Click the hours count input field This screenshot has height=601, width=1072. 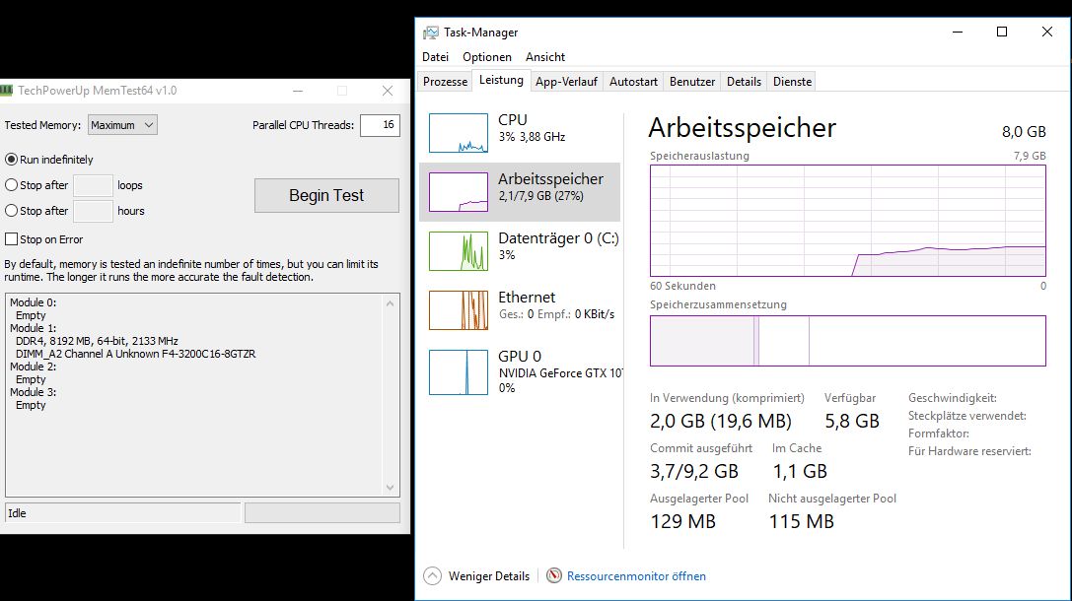(x=93, y=211)
